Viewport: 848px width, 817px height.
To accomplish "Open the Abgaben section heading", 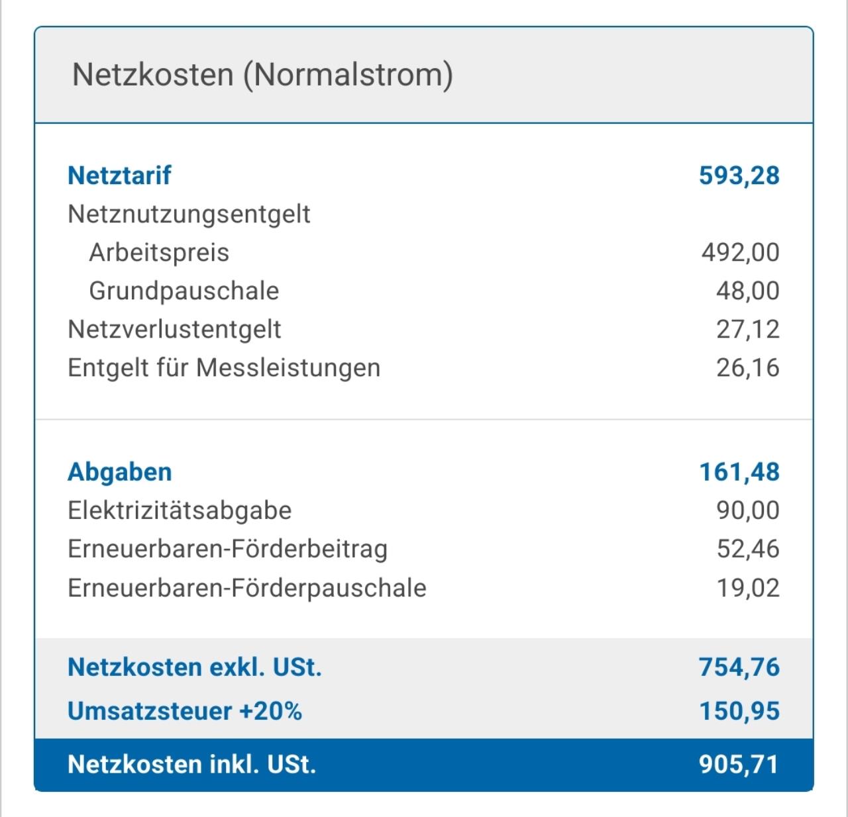I will 119,472.
